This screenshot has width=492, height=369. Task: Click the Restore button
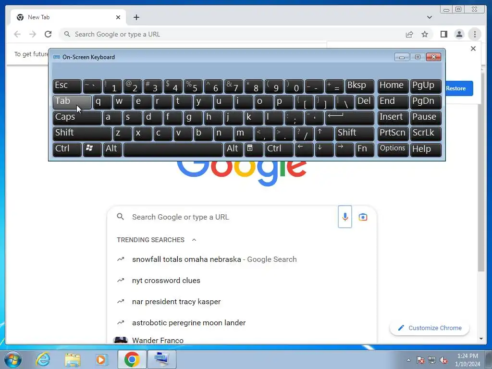[459, 88]
